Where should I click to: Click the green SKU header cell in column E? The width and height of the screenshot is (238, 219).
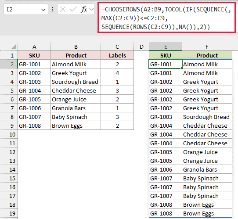(166, 55)
